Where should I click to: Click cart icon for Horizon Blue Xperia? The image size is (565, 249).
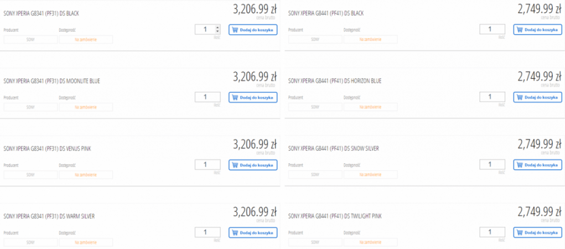click(520, 97)
